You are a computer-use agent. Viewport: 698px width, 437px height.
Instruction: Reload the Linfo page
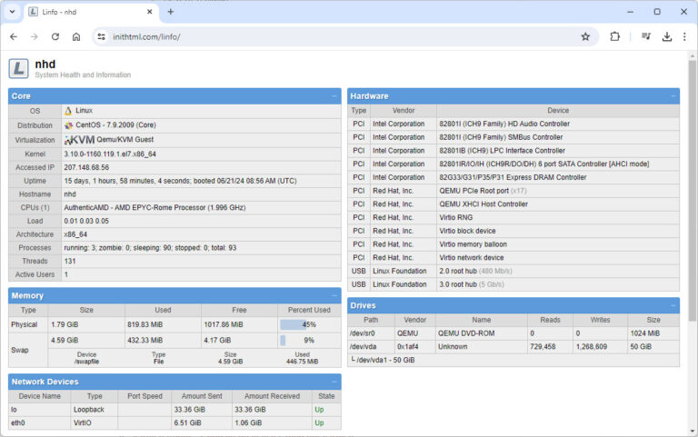click(x=55, y=37)
